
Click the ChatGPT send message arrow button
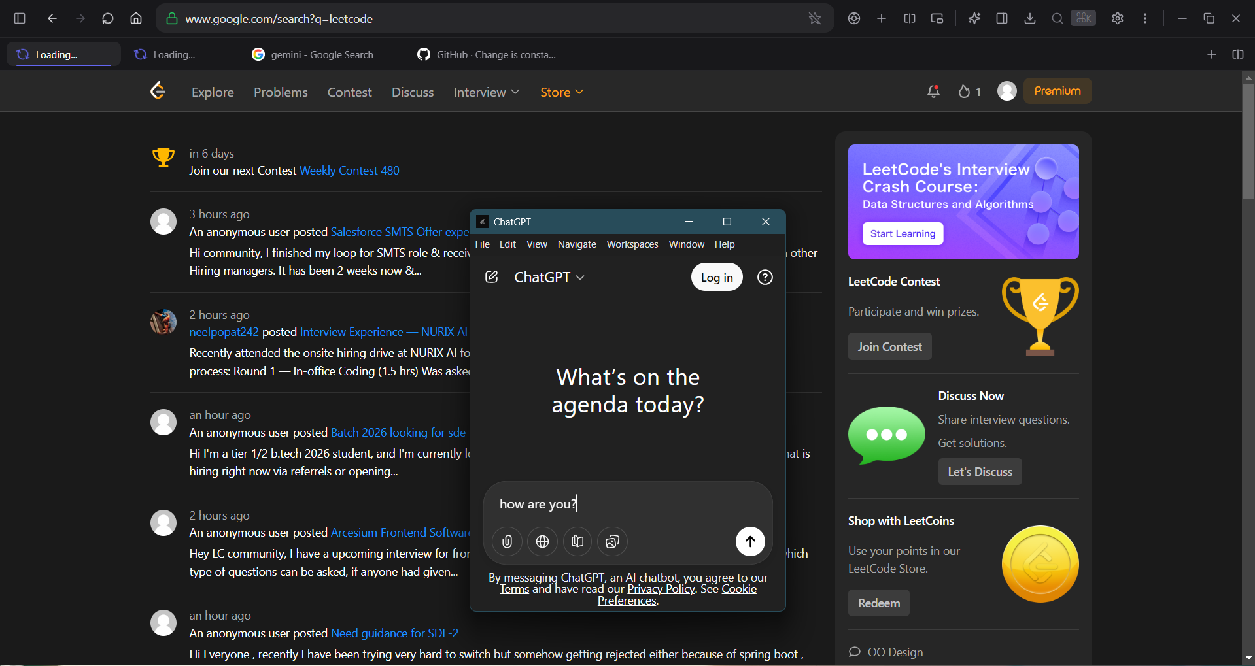(750, 541)
